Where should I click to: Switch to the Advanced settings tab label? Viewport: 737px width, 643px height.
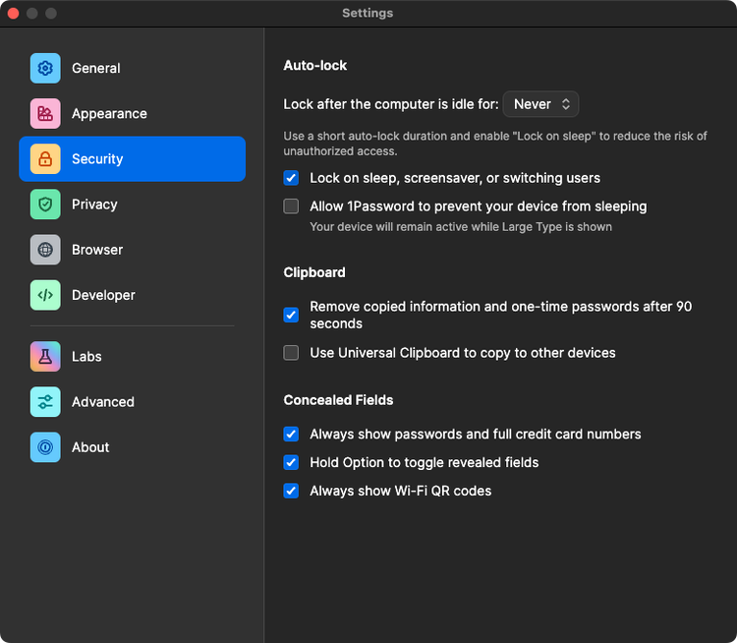click(102, 402)
